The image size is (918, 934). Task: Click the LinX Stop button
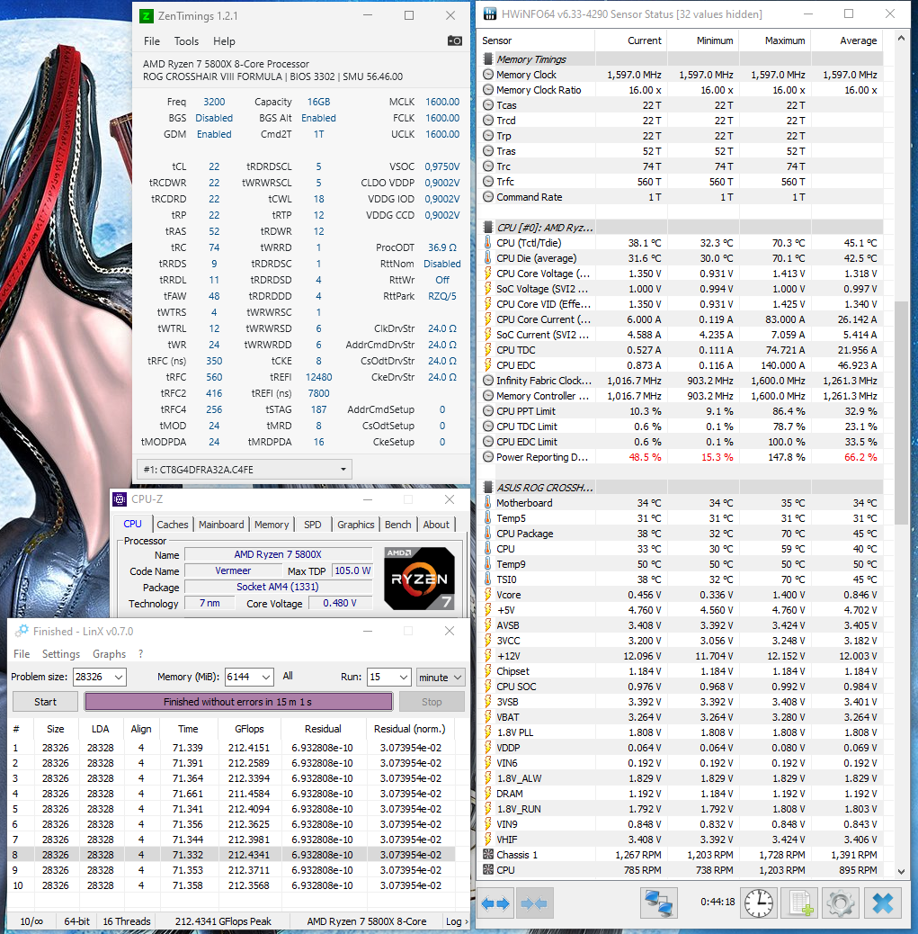(432, 702)
